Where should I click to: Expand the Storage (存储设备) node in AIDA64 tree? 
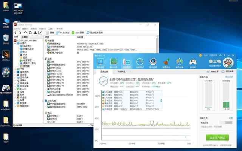[x=15, y=83]
